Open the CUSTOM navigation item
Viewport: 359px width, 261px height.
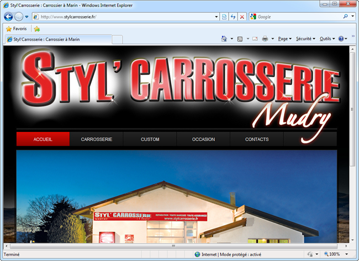(150, 140)
